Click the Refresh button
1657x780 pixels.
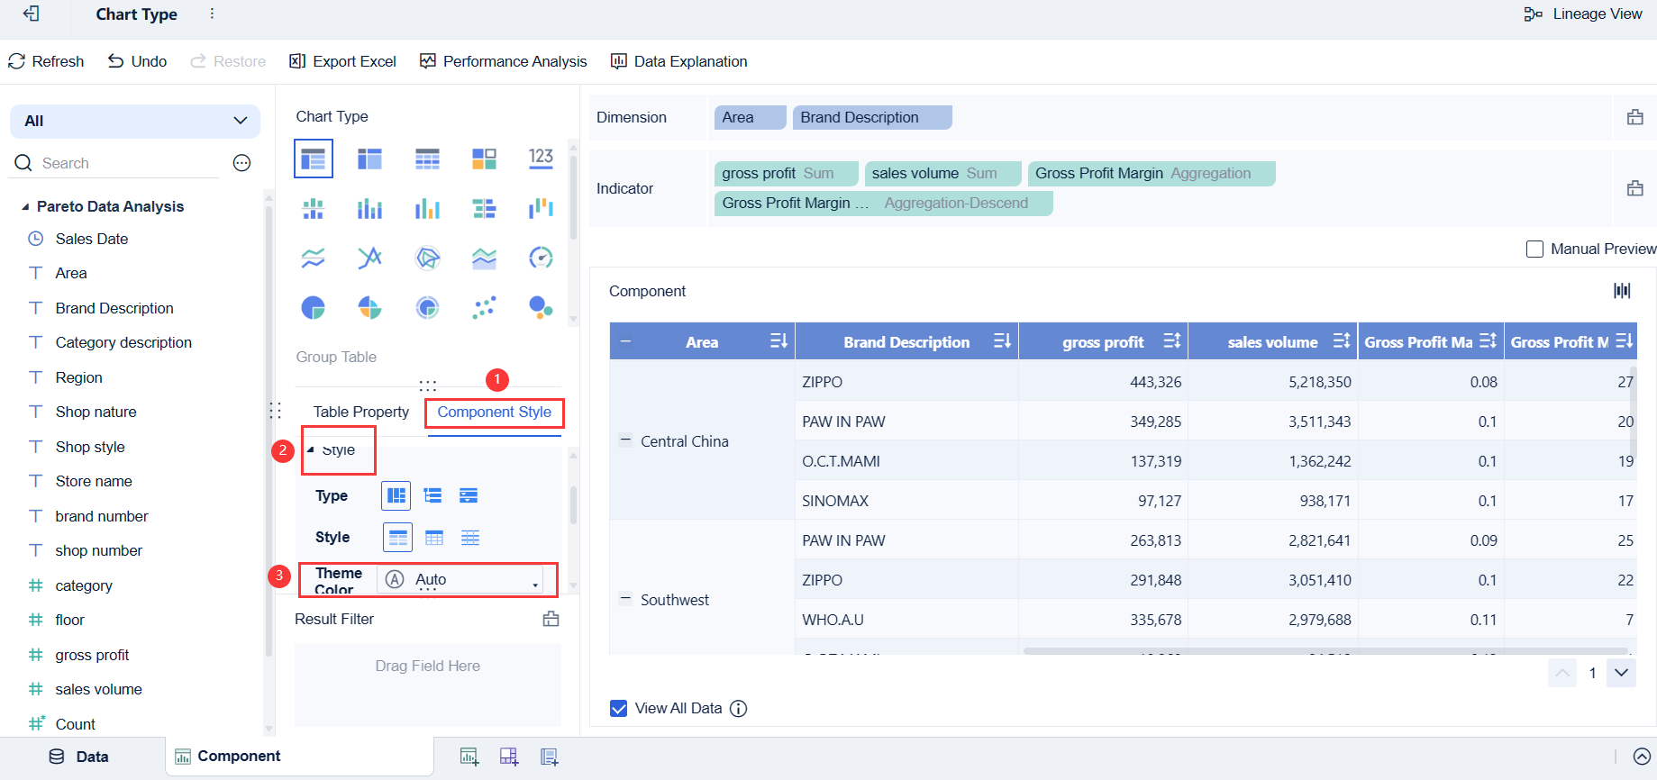[46, 61]
